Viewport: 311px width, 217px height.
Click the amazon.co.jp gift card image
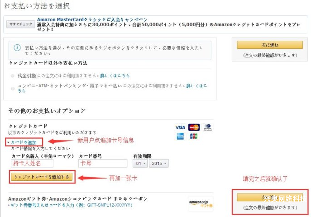[x=201, y=203]
